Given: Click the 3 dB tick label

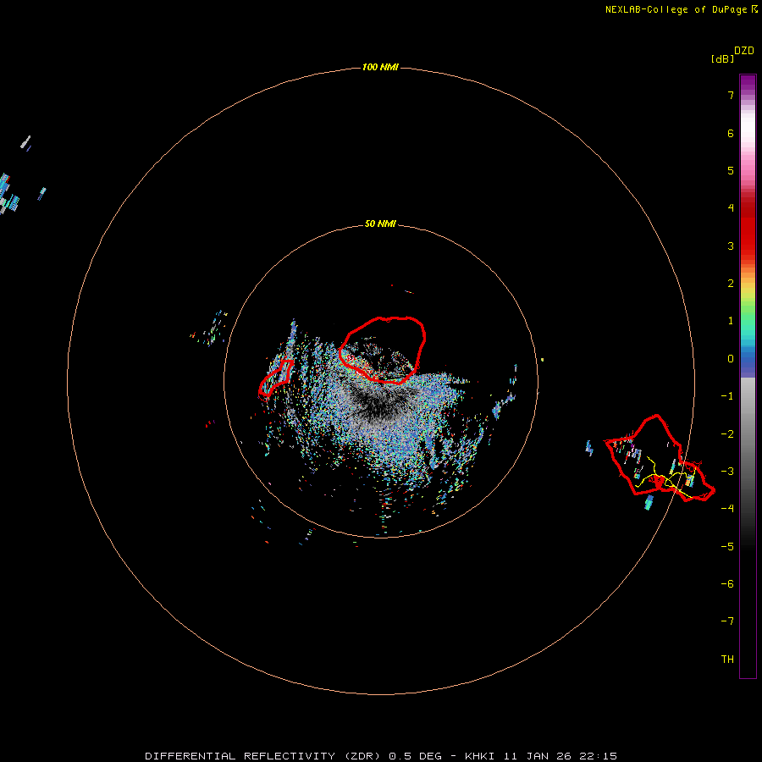Looking at the screenshot, I should pos(731,246).
